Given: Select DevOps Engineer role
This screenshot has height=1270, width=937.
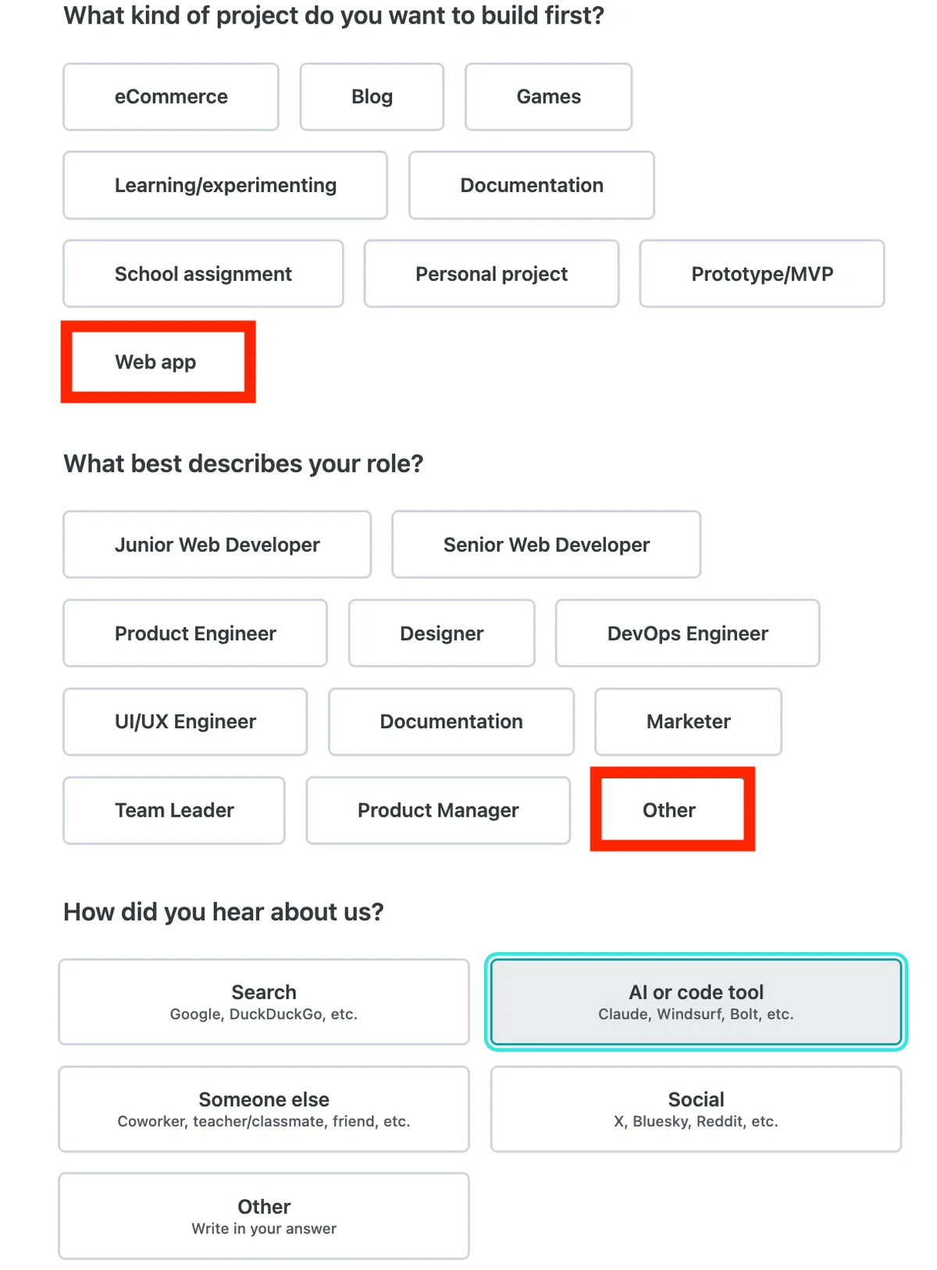Looking at the screenshot, I should (688, 633).
